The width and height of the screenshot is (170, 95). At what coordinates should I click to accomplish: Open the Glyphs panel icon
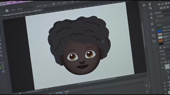153,30
